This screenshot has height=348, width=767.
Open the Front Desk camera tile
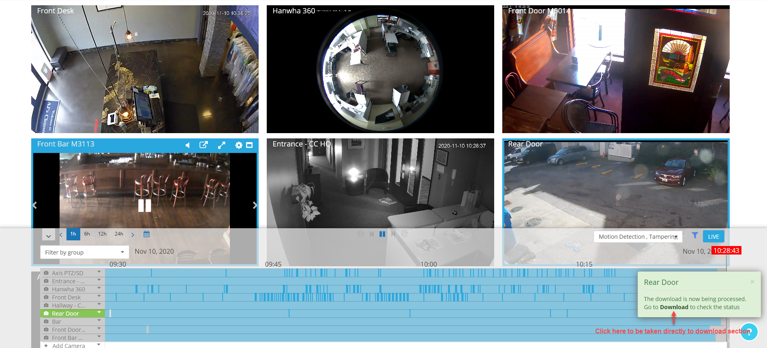[x=145, y=69]
